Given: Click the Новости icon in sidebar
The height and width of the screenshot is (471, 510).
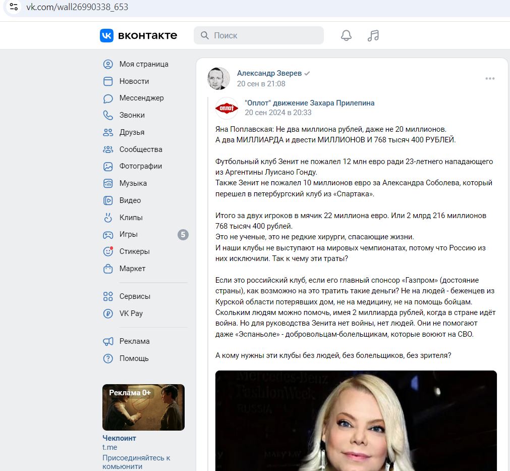Looking at the screenshot, I should [x=108, y=81].
